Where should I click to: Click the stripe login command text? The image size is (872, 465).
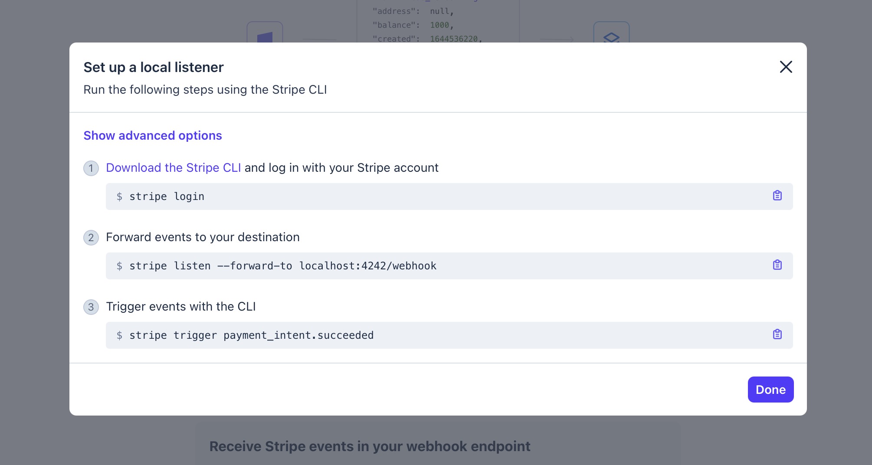tap(167, 196)
